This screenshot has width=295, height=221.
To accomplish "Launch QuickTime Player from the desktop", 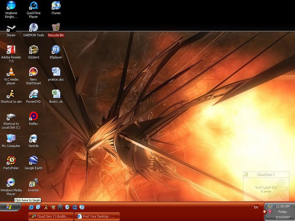I will point(34,10).
